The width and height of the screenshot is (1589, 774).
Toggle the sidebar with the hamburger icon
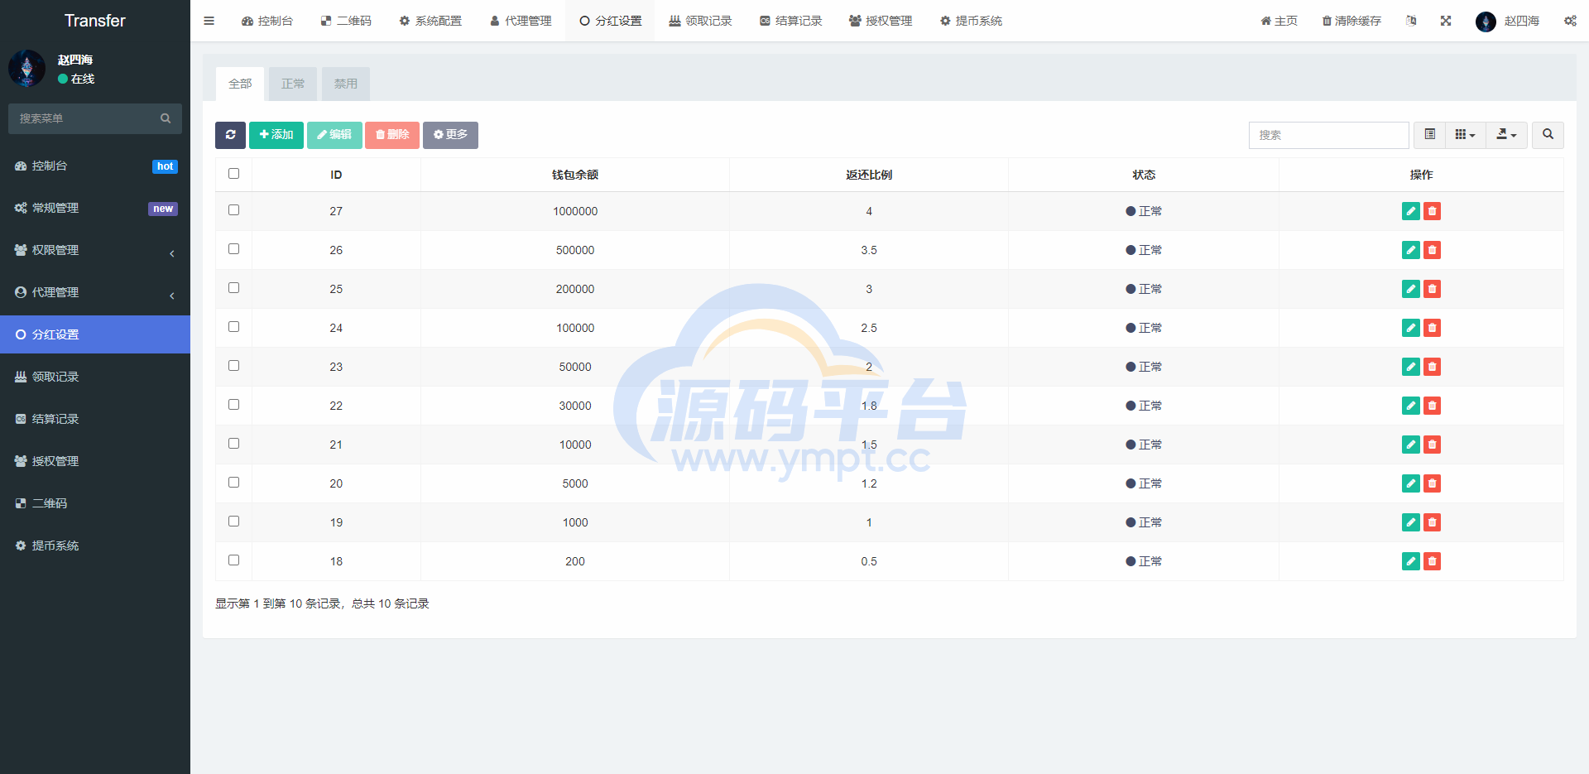coord(209,21)
